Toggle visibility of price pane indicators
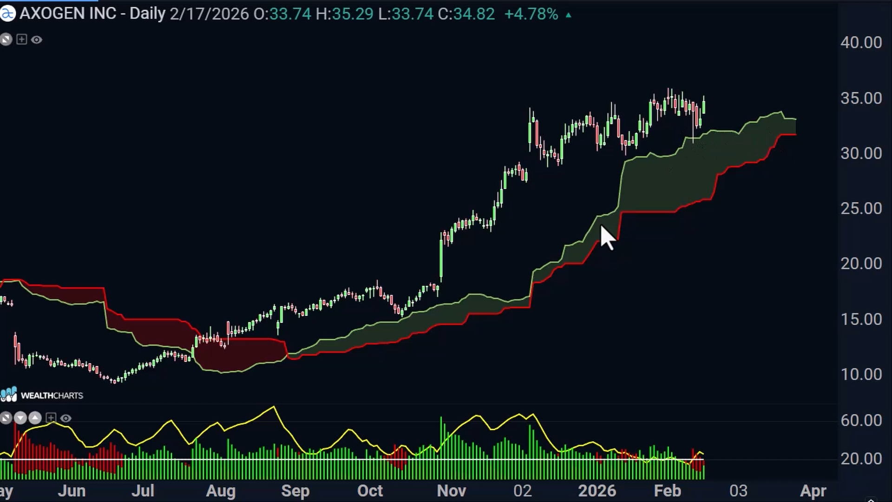This screenshot has width=892, height=502. coord(37,40)
